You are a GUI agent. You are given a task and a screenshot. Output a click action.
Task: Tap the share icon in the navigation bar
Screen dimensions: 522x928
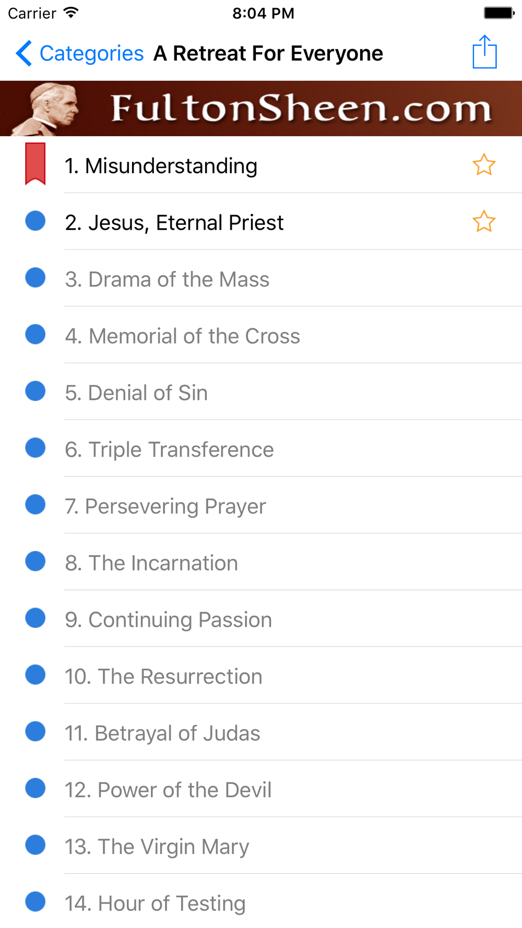(x=484, y=52)
